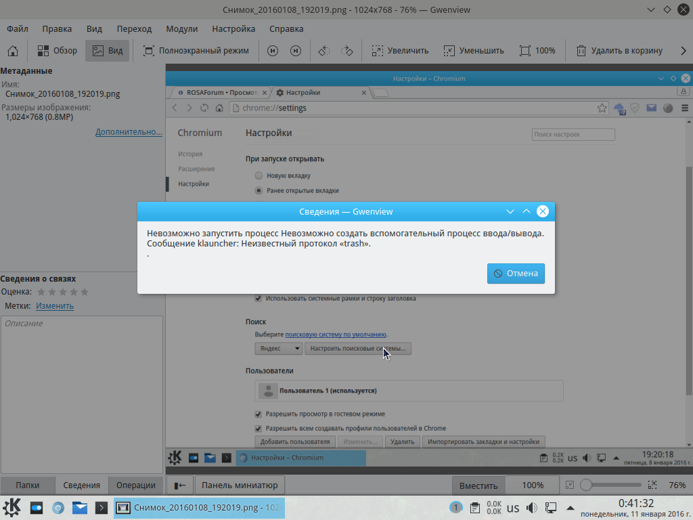Open the volume control tray icon
The image size is (693, 520).
(532, 508)
